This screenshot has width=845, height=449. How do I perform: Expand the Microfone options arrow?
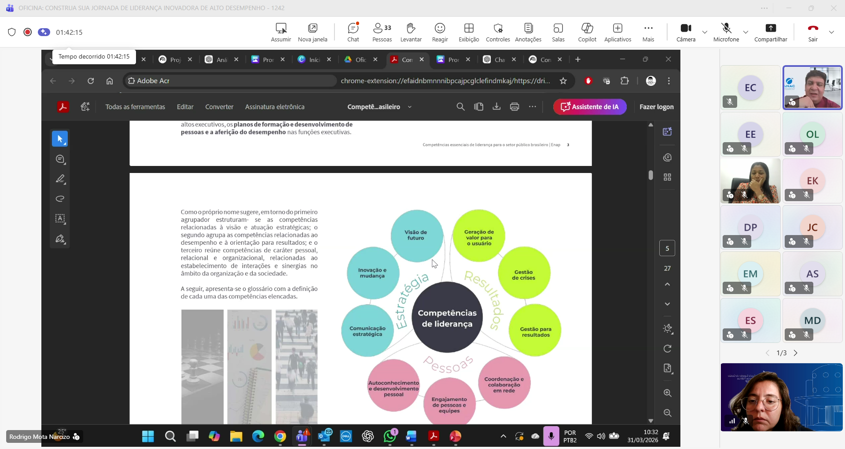746,32
